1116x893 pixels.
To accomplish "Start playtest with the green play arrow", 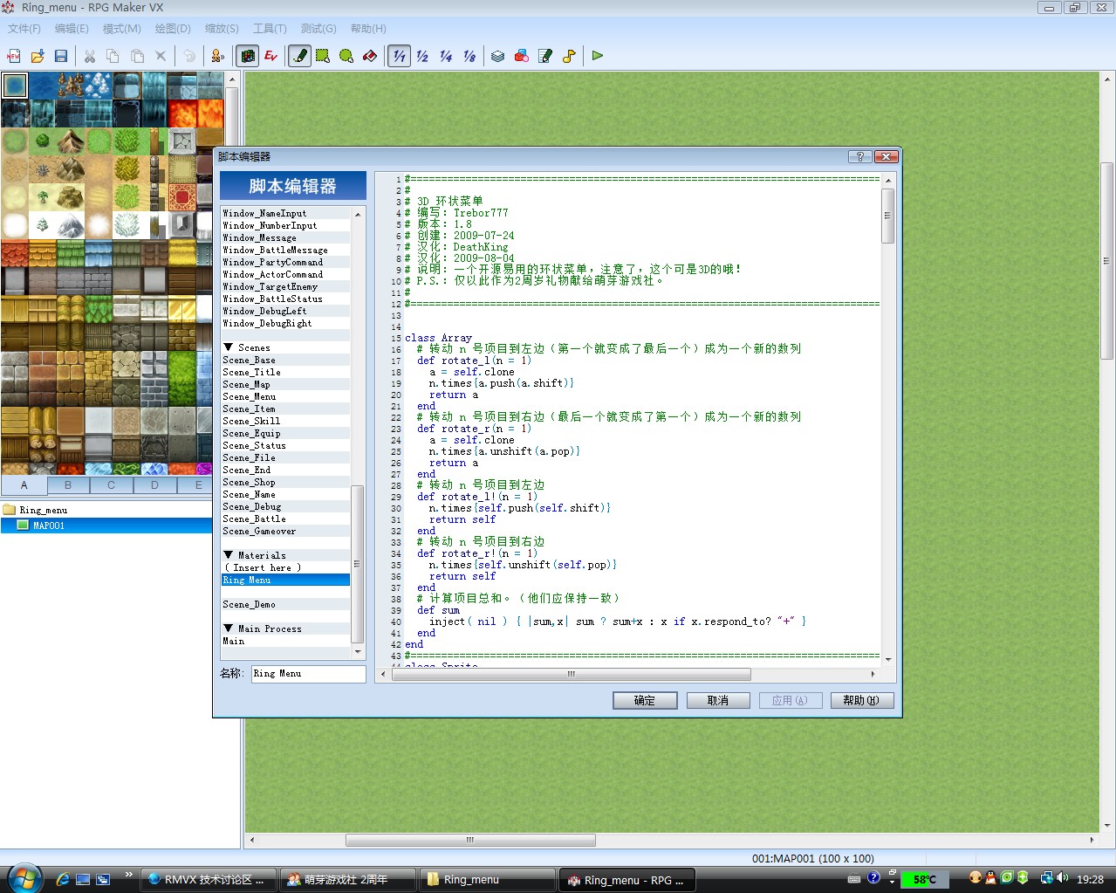I will point(598,56).
